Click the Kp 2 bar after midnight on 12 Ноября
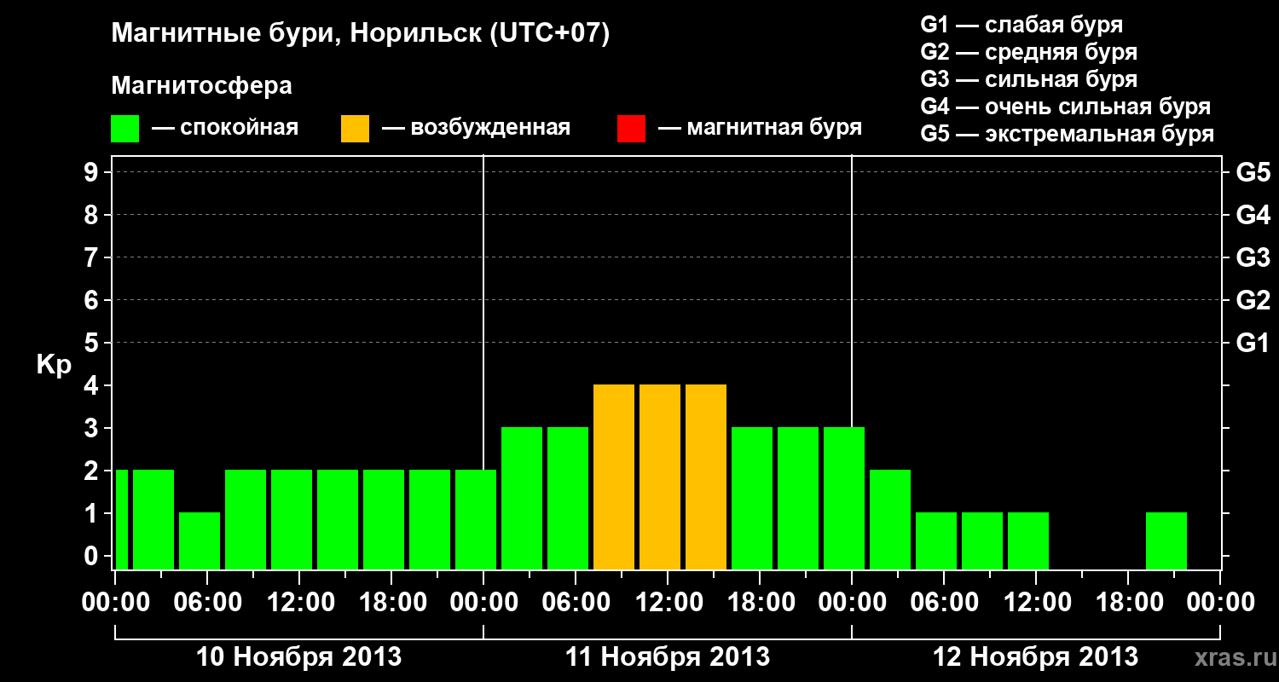 click(x=890, y=519)
